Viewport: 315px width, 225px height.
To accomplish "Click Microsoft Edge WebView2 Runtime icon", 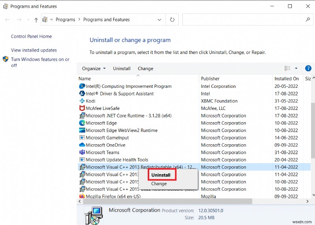I will [82, 130].
